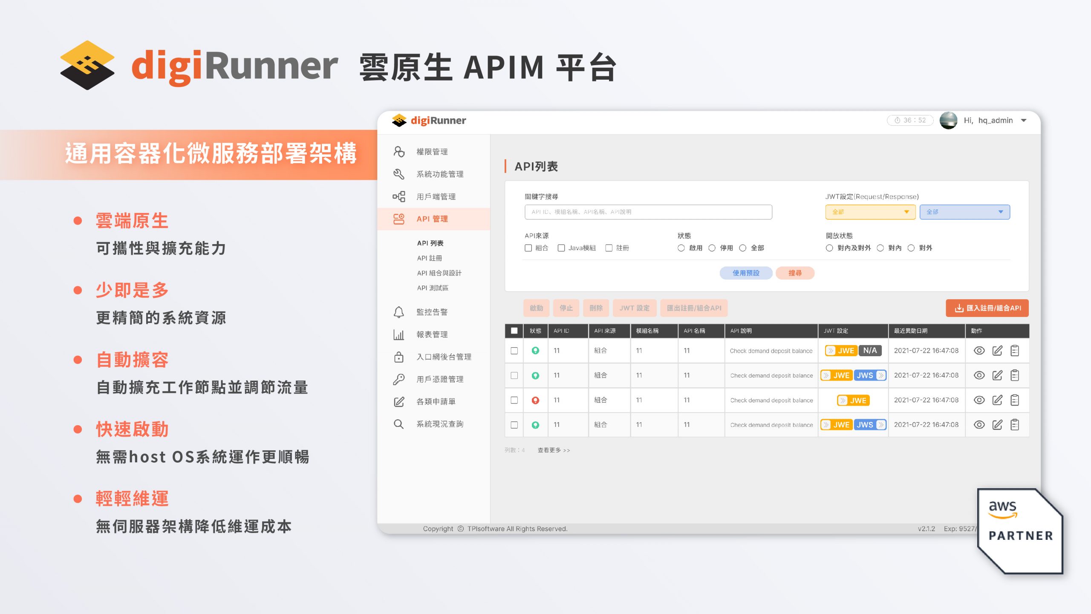Open clipboard icon in the last table row
Viewport: 1091px width, 614px height.
point(1015,425)
